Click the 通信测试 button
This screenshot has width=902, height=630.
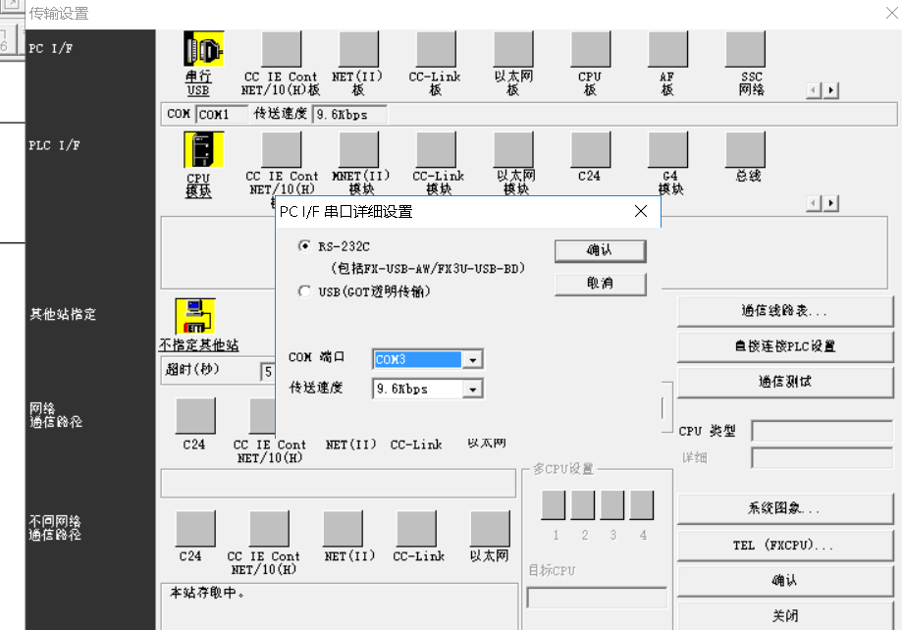tap(784, 382)
